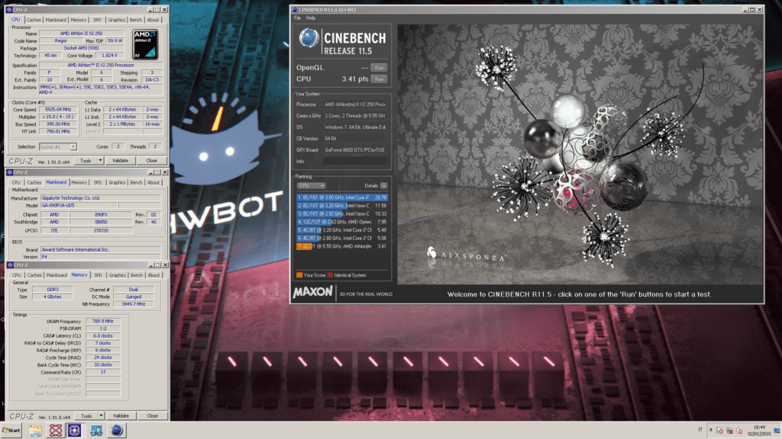This screenshot has width=782, height=439.
Task: Click Gigabyte Technology Co. Ltd. manufacturer field
Action: (x=101, y=198)
